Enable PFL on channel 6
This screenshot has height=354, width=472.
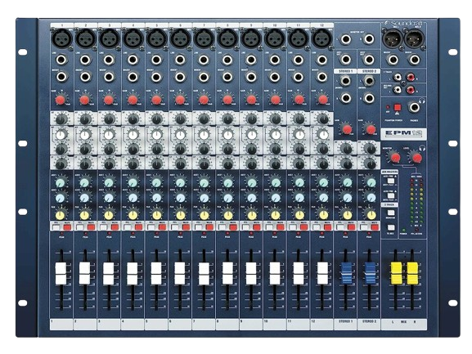pos(174,227)
